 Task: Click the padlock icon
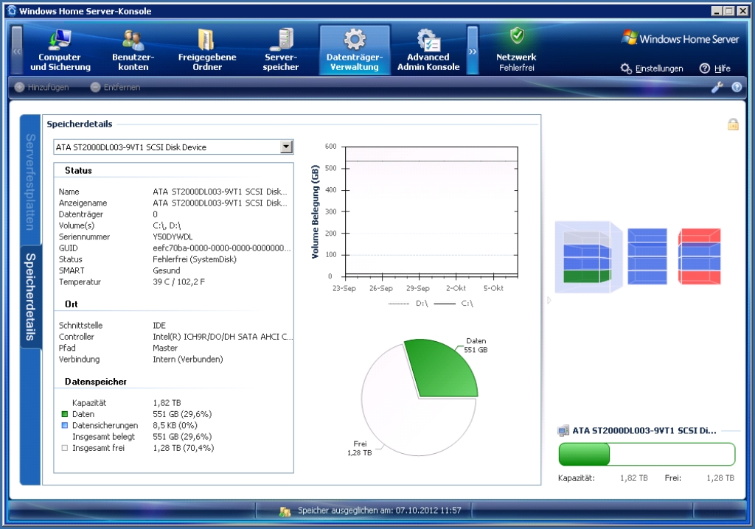(x=733, y=125)
